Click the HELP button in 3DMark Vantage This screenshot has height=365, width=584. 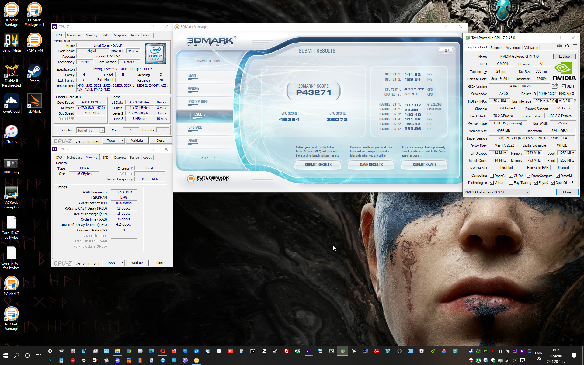pos(446,51)
